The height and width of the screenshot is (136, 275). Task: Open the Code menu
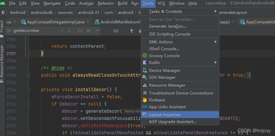(70, 3)
